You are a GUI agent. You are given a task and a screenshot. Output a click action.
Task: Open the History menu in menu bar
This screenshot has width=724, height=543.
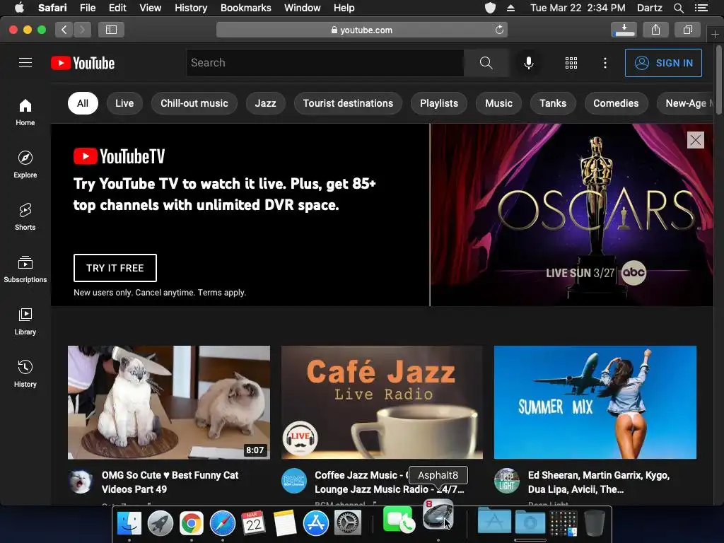coord(191,8)
